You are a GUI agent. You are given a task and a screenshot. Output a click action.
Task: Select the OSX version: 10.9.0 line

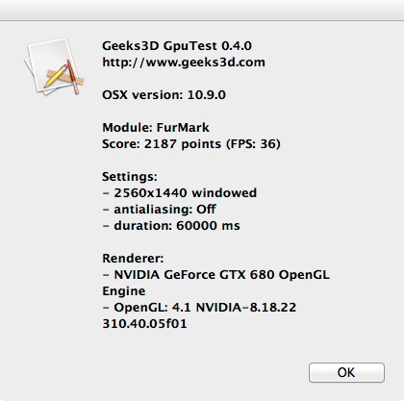(164, 95)
